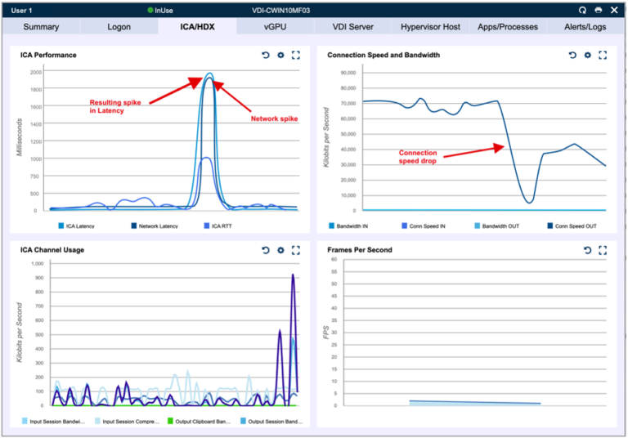This screenshot has width=628, height=438.
Task: Click the title bar refresh icon
Action: coord(582,10)
